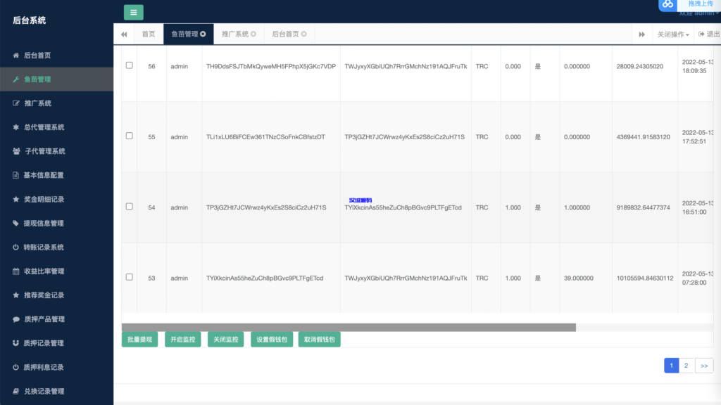
Task: Click the users icon beside 子代管理系统
Action: [16, 151]
